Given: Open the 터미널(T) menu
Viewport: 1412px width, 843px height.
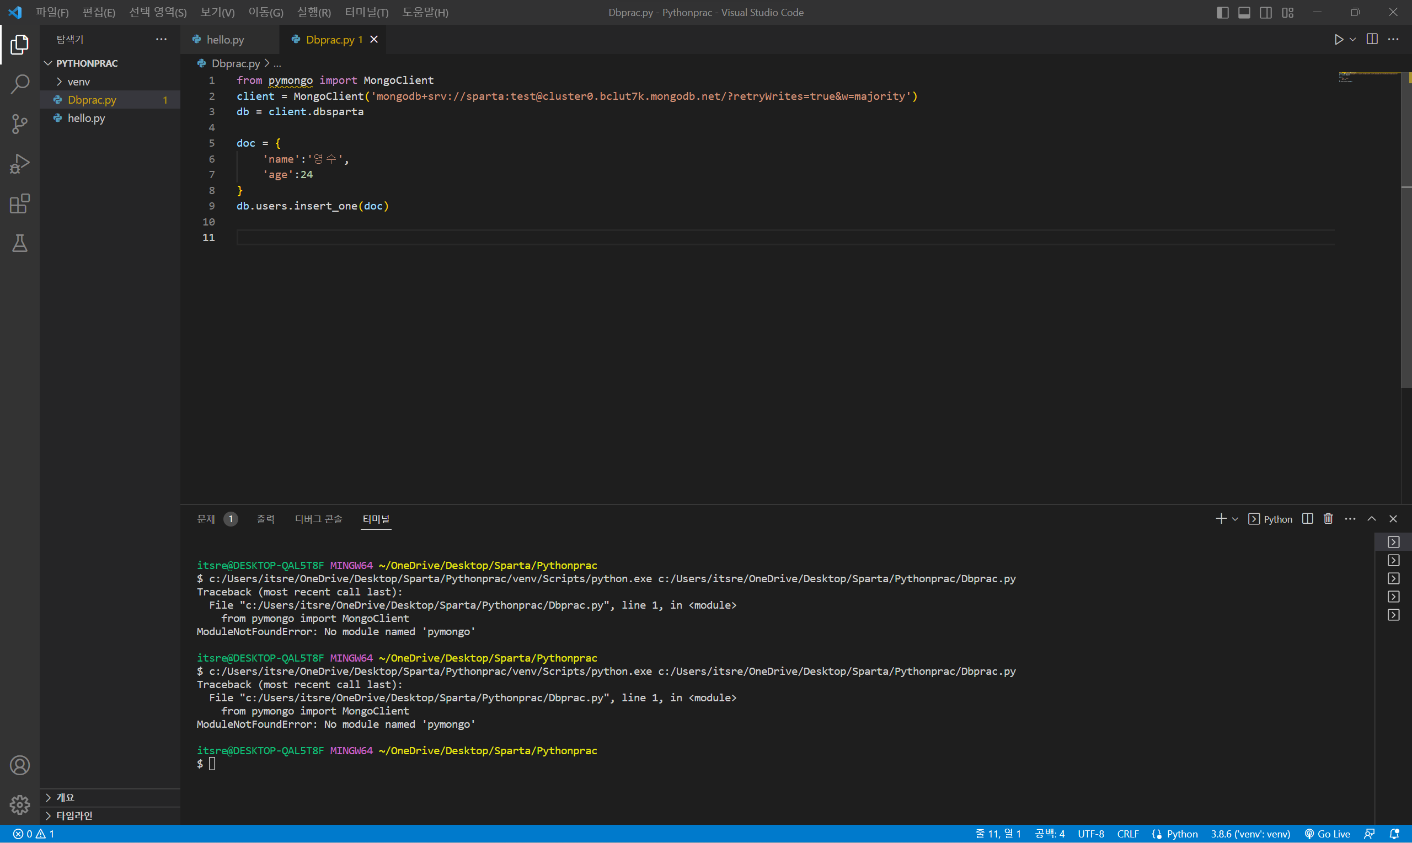Looking at the screenshot, I should [x=366, y=13].
